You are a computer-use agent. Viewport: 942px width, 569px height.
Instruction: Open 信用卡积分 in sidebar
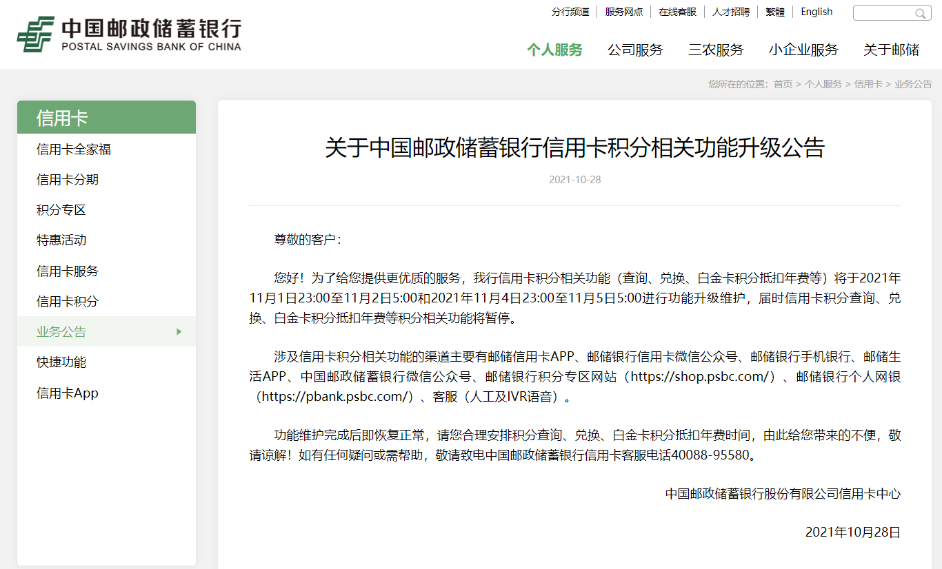pyautogui.click(x=106, y=302)
